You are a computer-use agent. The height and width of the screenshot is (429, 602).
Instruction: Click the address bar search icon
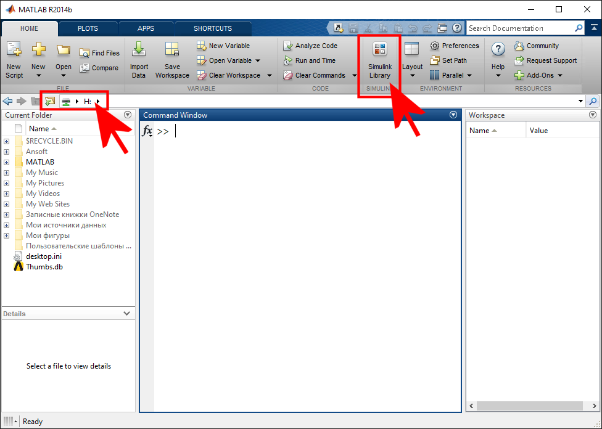point(593,101)
